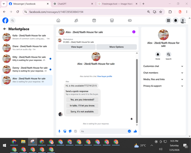This screenshot has height=153, width=191.
Task: Click the address bar URL
Action: coord(56,12)
